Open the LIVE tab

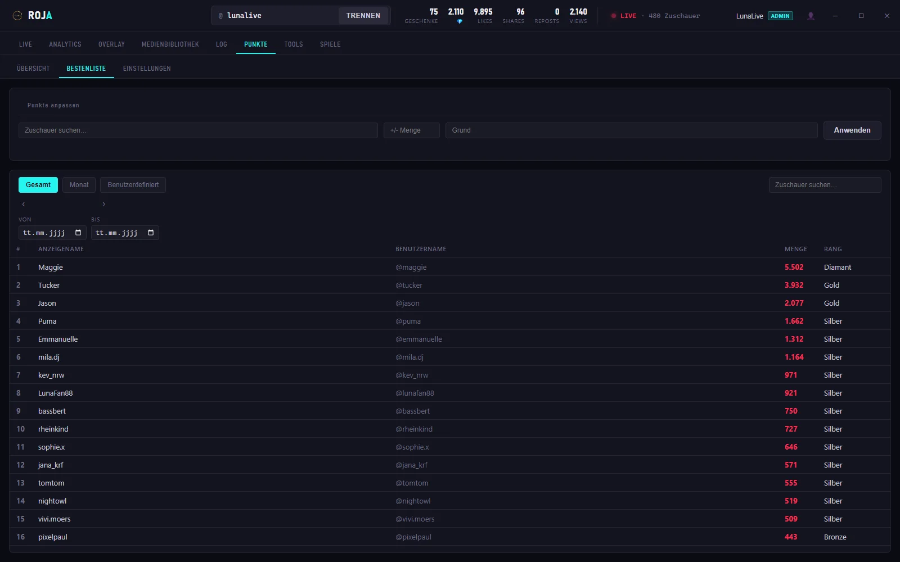[x=25, y=44]
